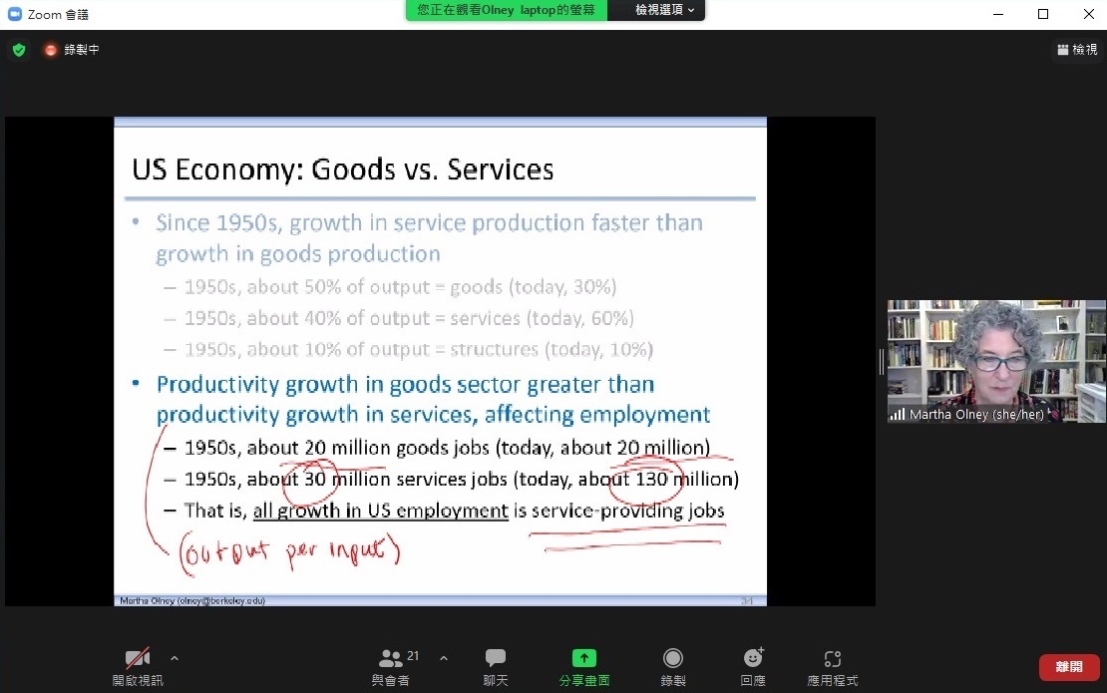Screen dimensions: 1107x693
Task: Open the 回應 reactions menu
Action: pyautogui.click(x=753, y=659)
